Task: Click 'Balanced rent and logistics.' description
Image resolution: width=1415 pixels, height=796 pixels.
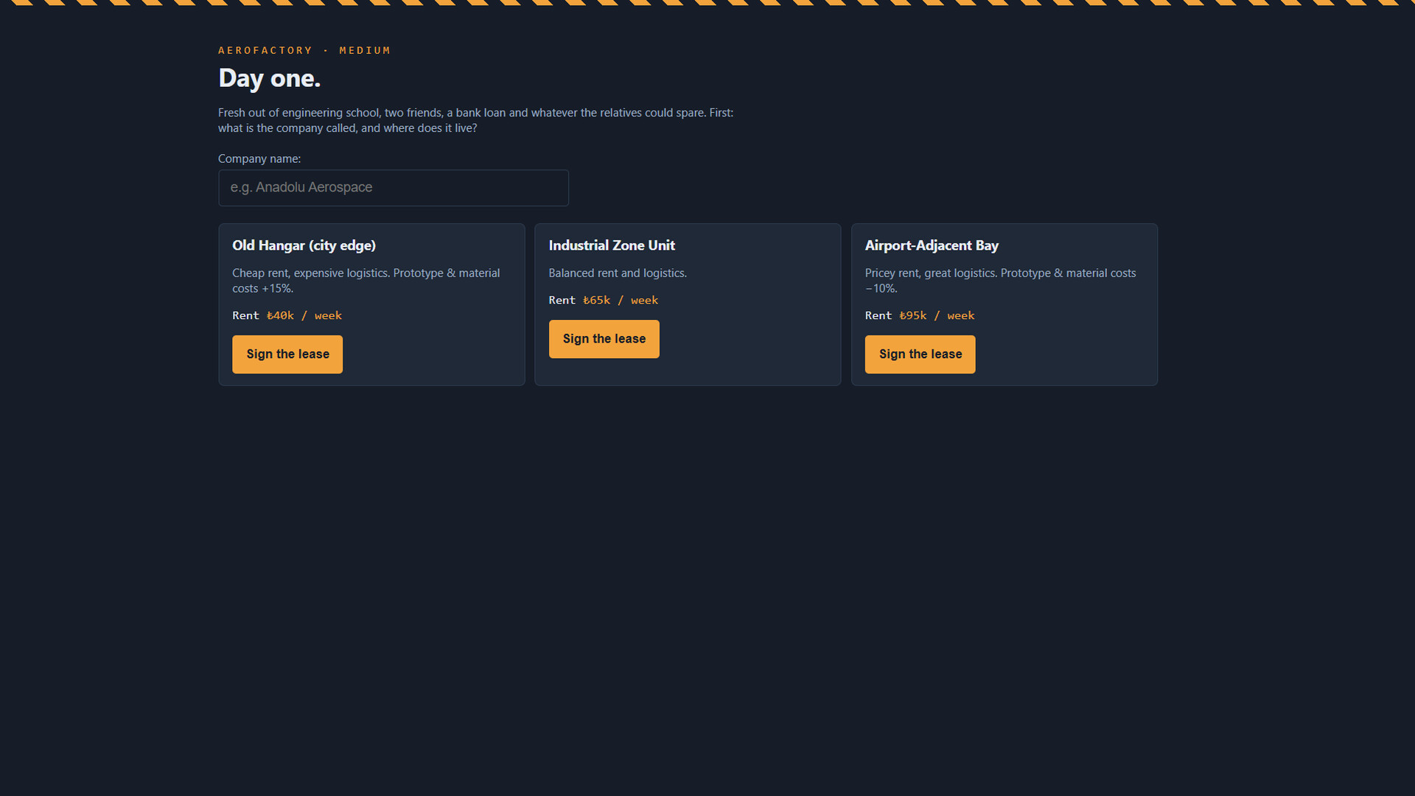Action: click(618, 273)
